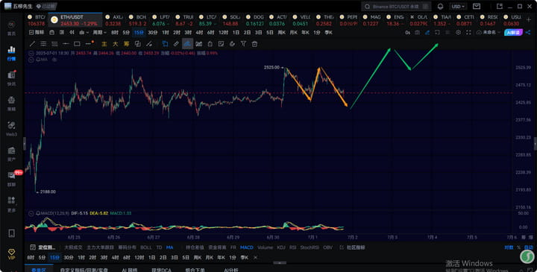Viewport: 537px width, 272px height.
Task: Click the AI解读 button
Action: click(513, 33)
